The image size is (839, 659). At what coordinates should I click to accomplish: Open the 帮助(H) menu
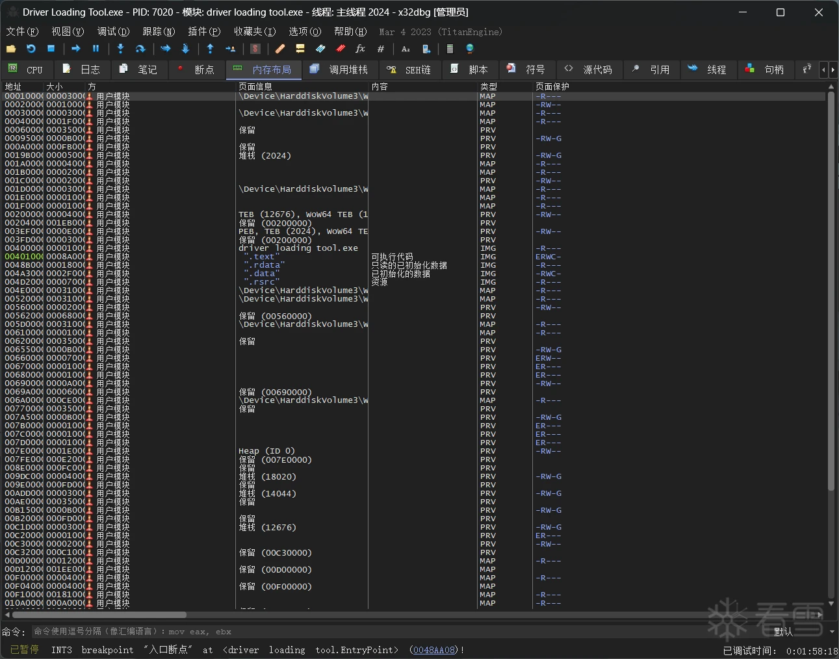point(350,31)
